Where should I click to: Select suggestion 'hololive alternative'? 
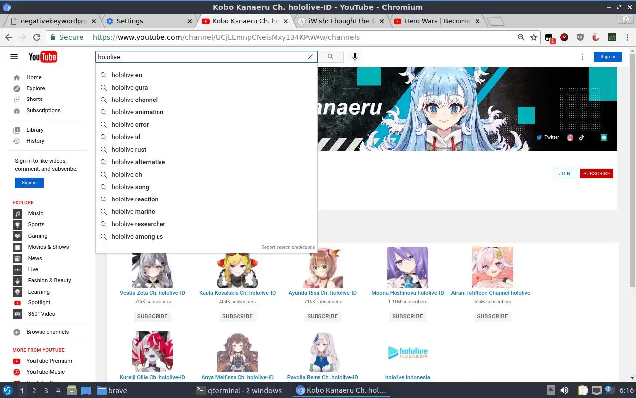pyautogui.click(x=206, y=162)
